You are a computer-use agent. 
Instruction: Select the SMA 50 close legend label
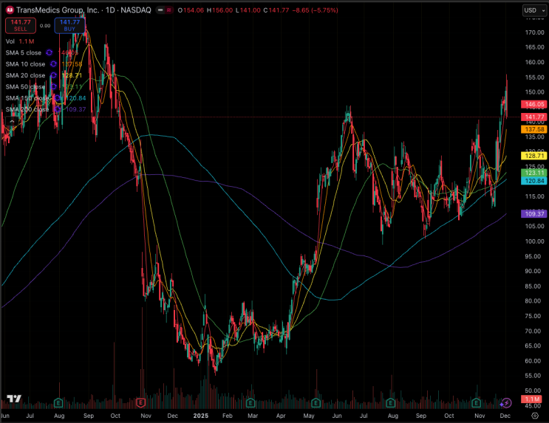tap(25, 86)
